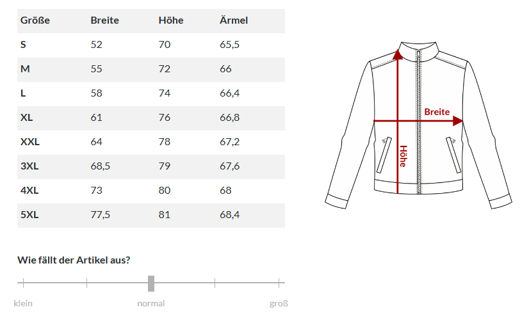The height and width of the screenshot is (323, 529).
Task: Click the 'groß' slider label
Action: click(x=279, y=303)
